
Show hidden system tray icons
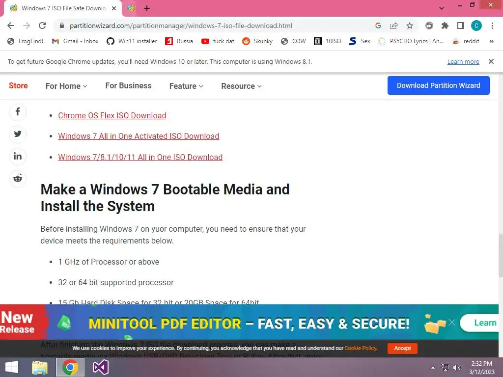[x=433, y=368]
